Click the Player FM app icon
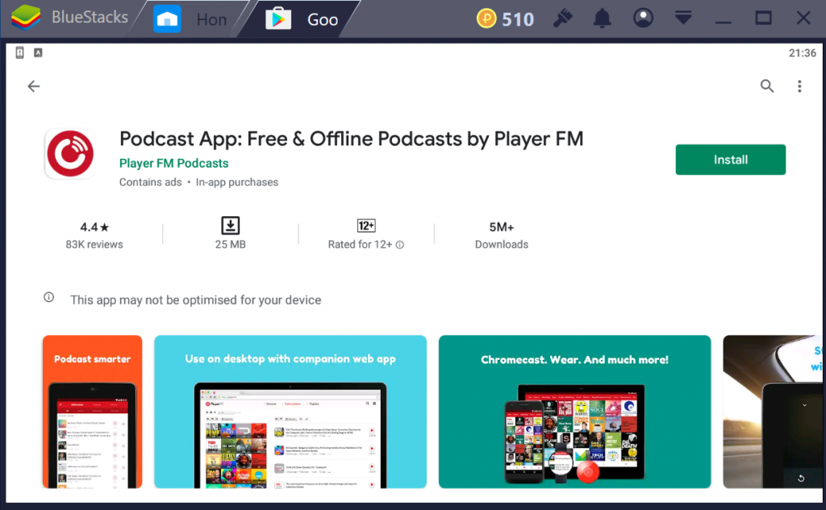826x510 pixels. coord(70,154)
